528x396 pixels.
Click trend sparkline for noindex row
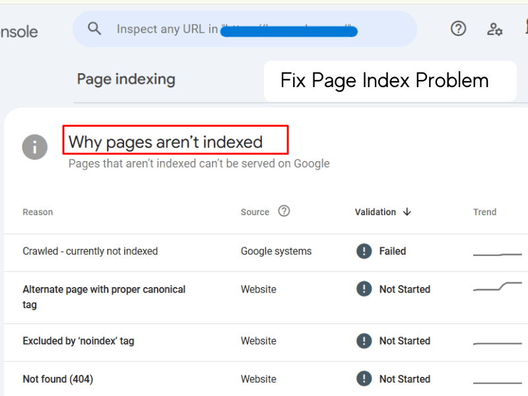point(498,343)
